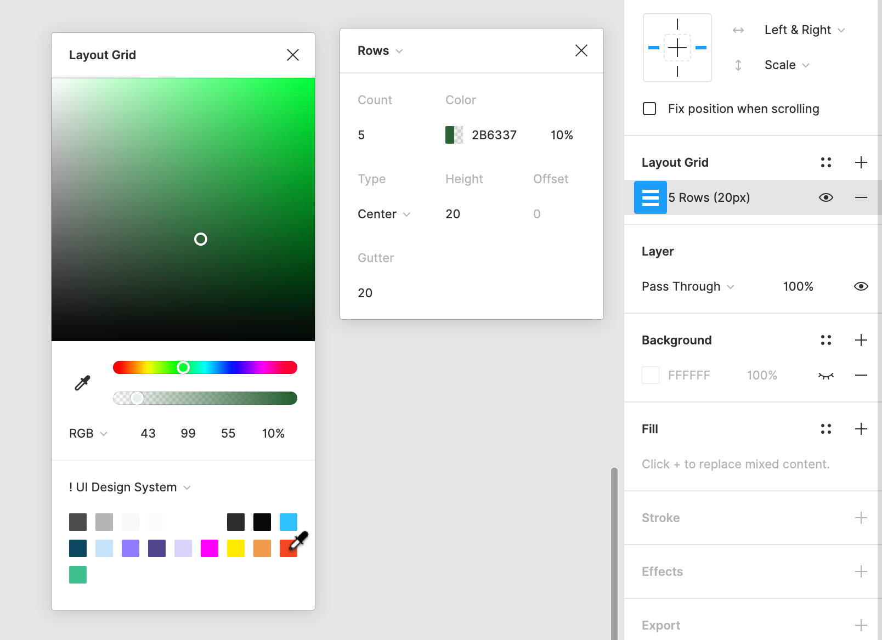The image size is (882, 640).
Task: Select the yellow swatch
Action: (x=236, y=548)
